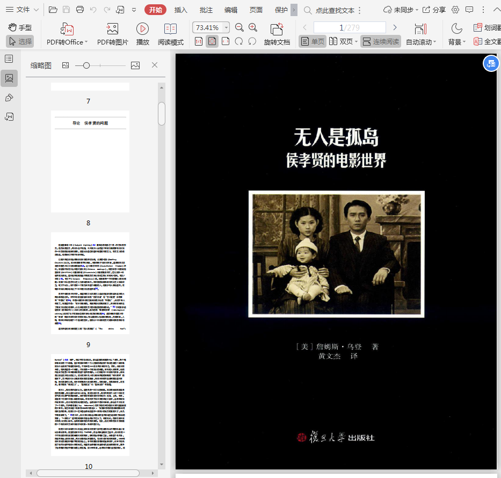The width and height of the screenshot is (501, 478).
Task: Switch to the 插入 tab
Action: pos(181,10)
